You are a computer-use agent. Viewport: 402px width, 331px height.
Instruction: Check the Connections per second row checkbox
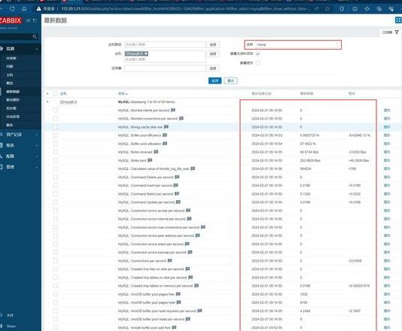[x=56, y=261]
